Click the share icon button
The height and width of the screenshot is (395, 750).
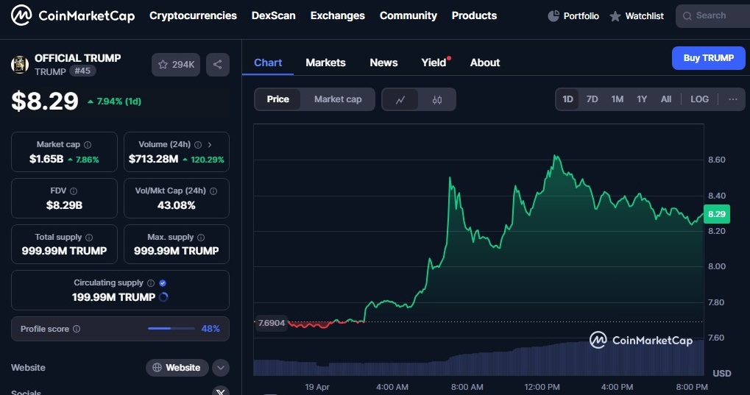pyautogui.click(x=218, y=65)
